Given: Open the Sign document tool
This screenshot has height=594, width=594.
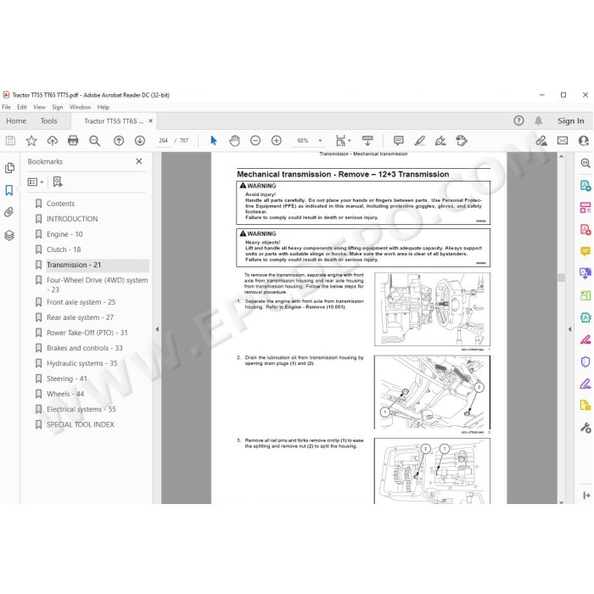Looking at the screenshot, I should coord(440,141).
